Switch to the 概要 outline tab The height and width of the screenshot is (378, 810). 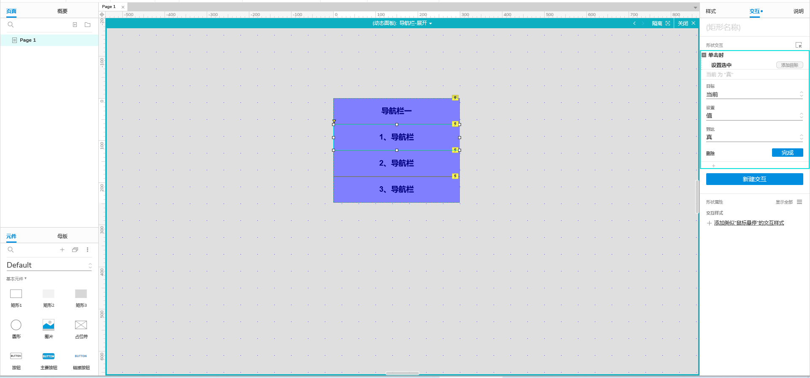(62, 11)
